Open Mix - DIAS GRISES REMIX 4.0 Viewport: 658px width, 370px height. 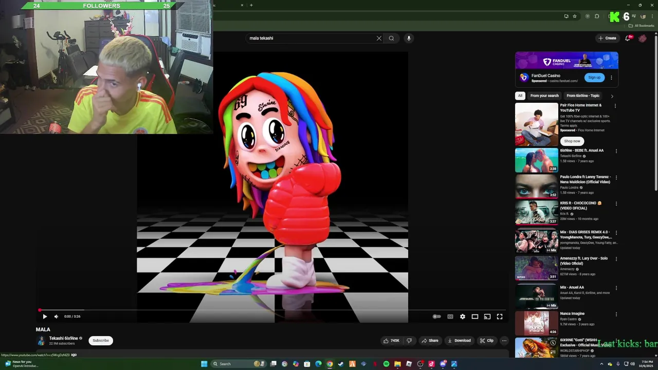(x=536, y=240)
